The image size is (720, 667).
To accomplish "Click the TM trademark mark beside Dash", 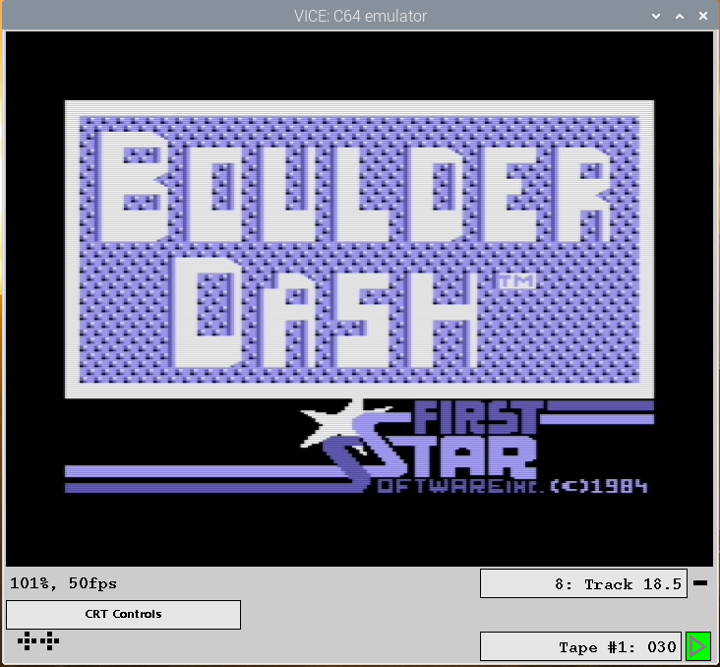I will click(516, 281).
